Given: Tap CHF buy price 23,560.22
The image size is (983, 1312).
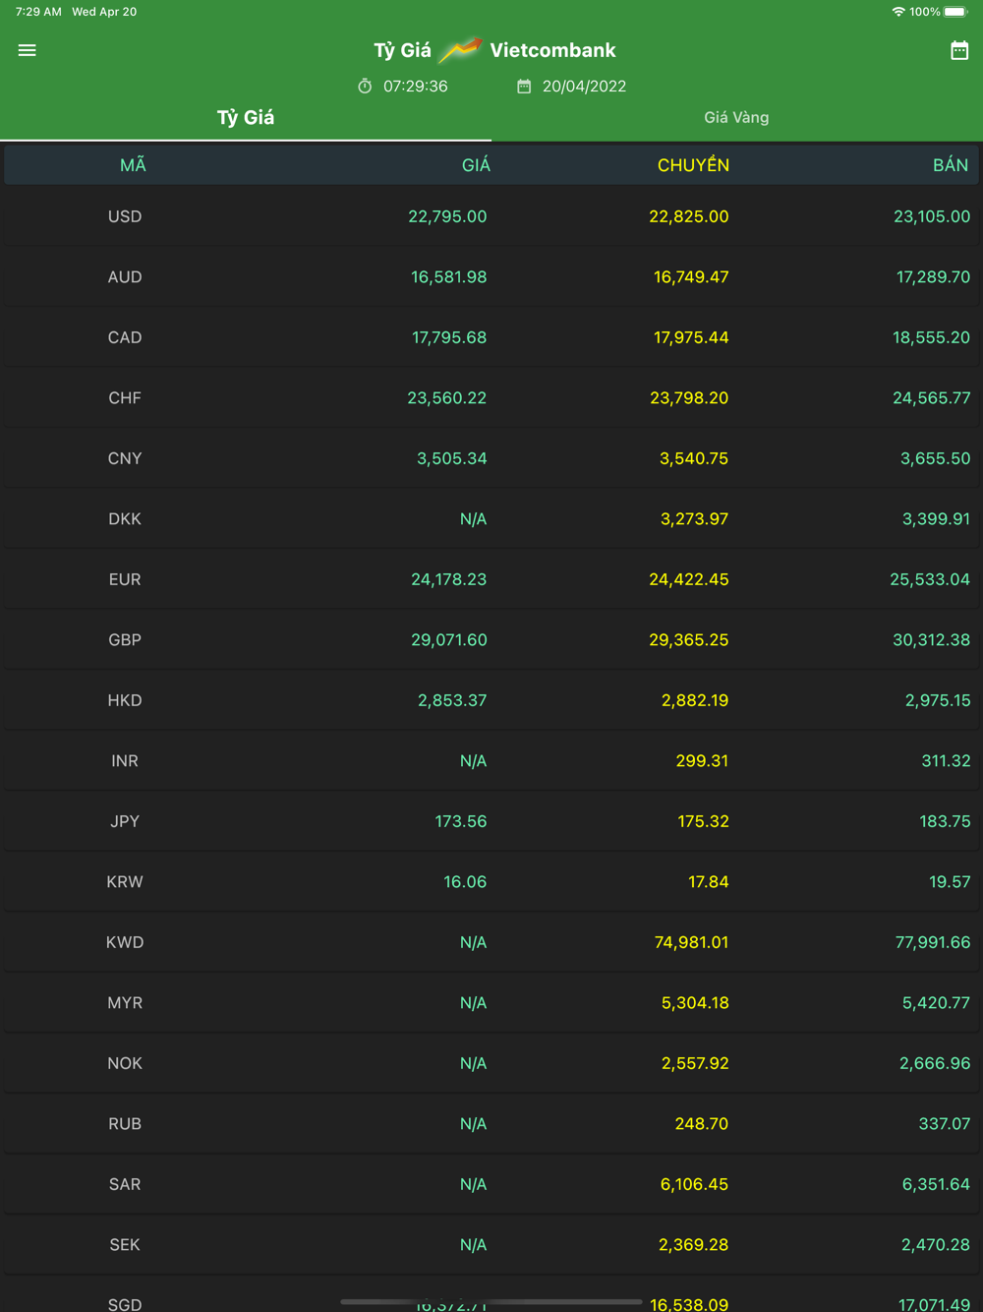Looking at the screenshot, I should (x=447, y=398).
